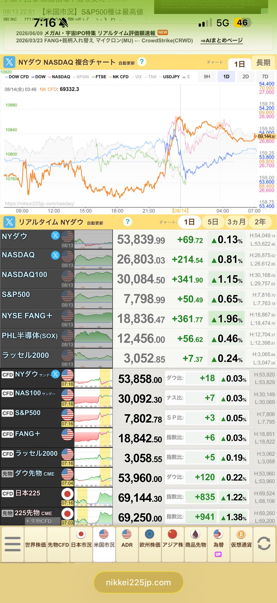
Task: Open the ラッセル2000 index mini chart thumbnail
Action: click(93, 358)
